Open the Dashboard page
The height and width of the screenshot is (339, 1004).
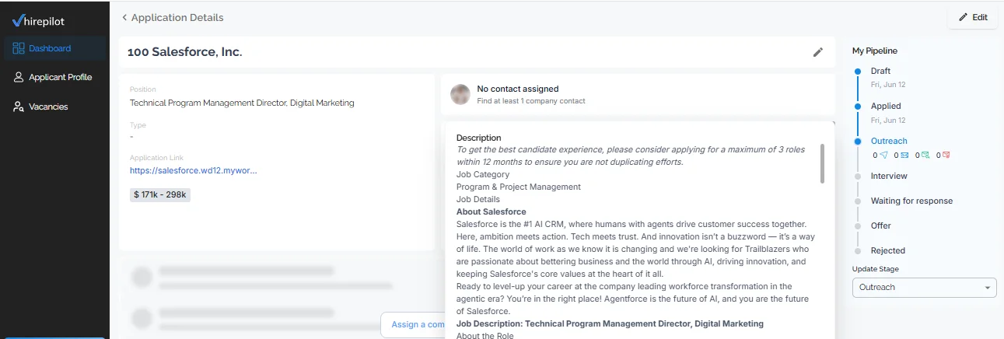pos(54,48)
